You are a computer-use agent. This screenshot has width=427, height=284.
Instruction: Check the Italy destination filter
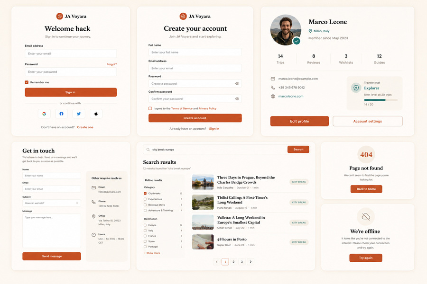pos(145,231)
